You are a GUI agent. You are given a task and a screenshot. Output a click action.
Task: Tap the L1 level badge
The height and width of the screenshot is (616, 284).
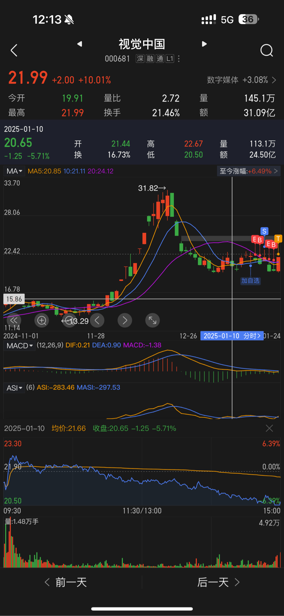click(170, 59)
